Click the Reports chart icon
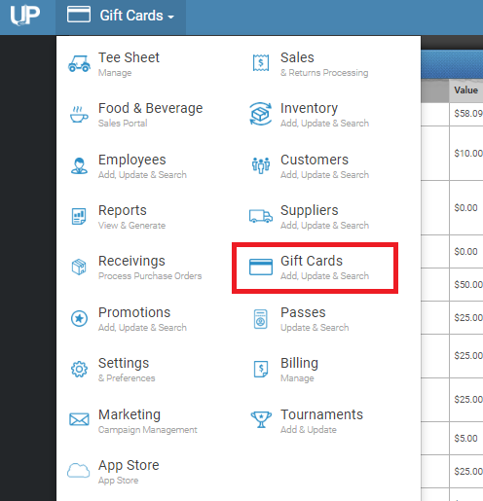Screen dimensions: 483x501 pyautogui.click(x=79, y=216)
